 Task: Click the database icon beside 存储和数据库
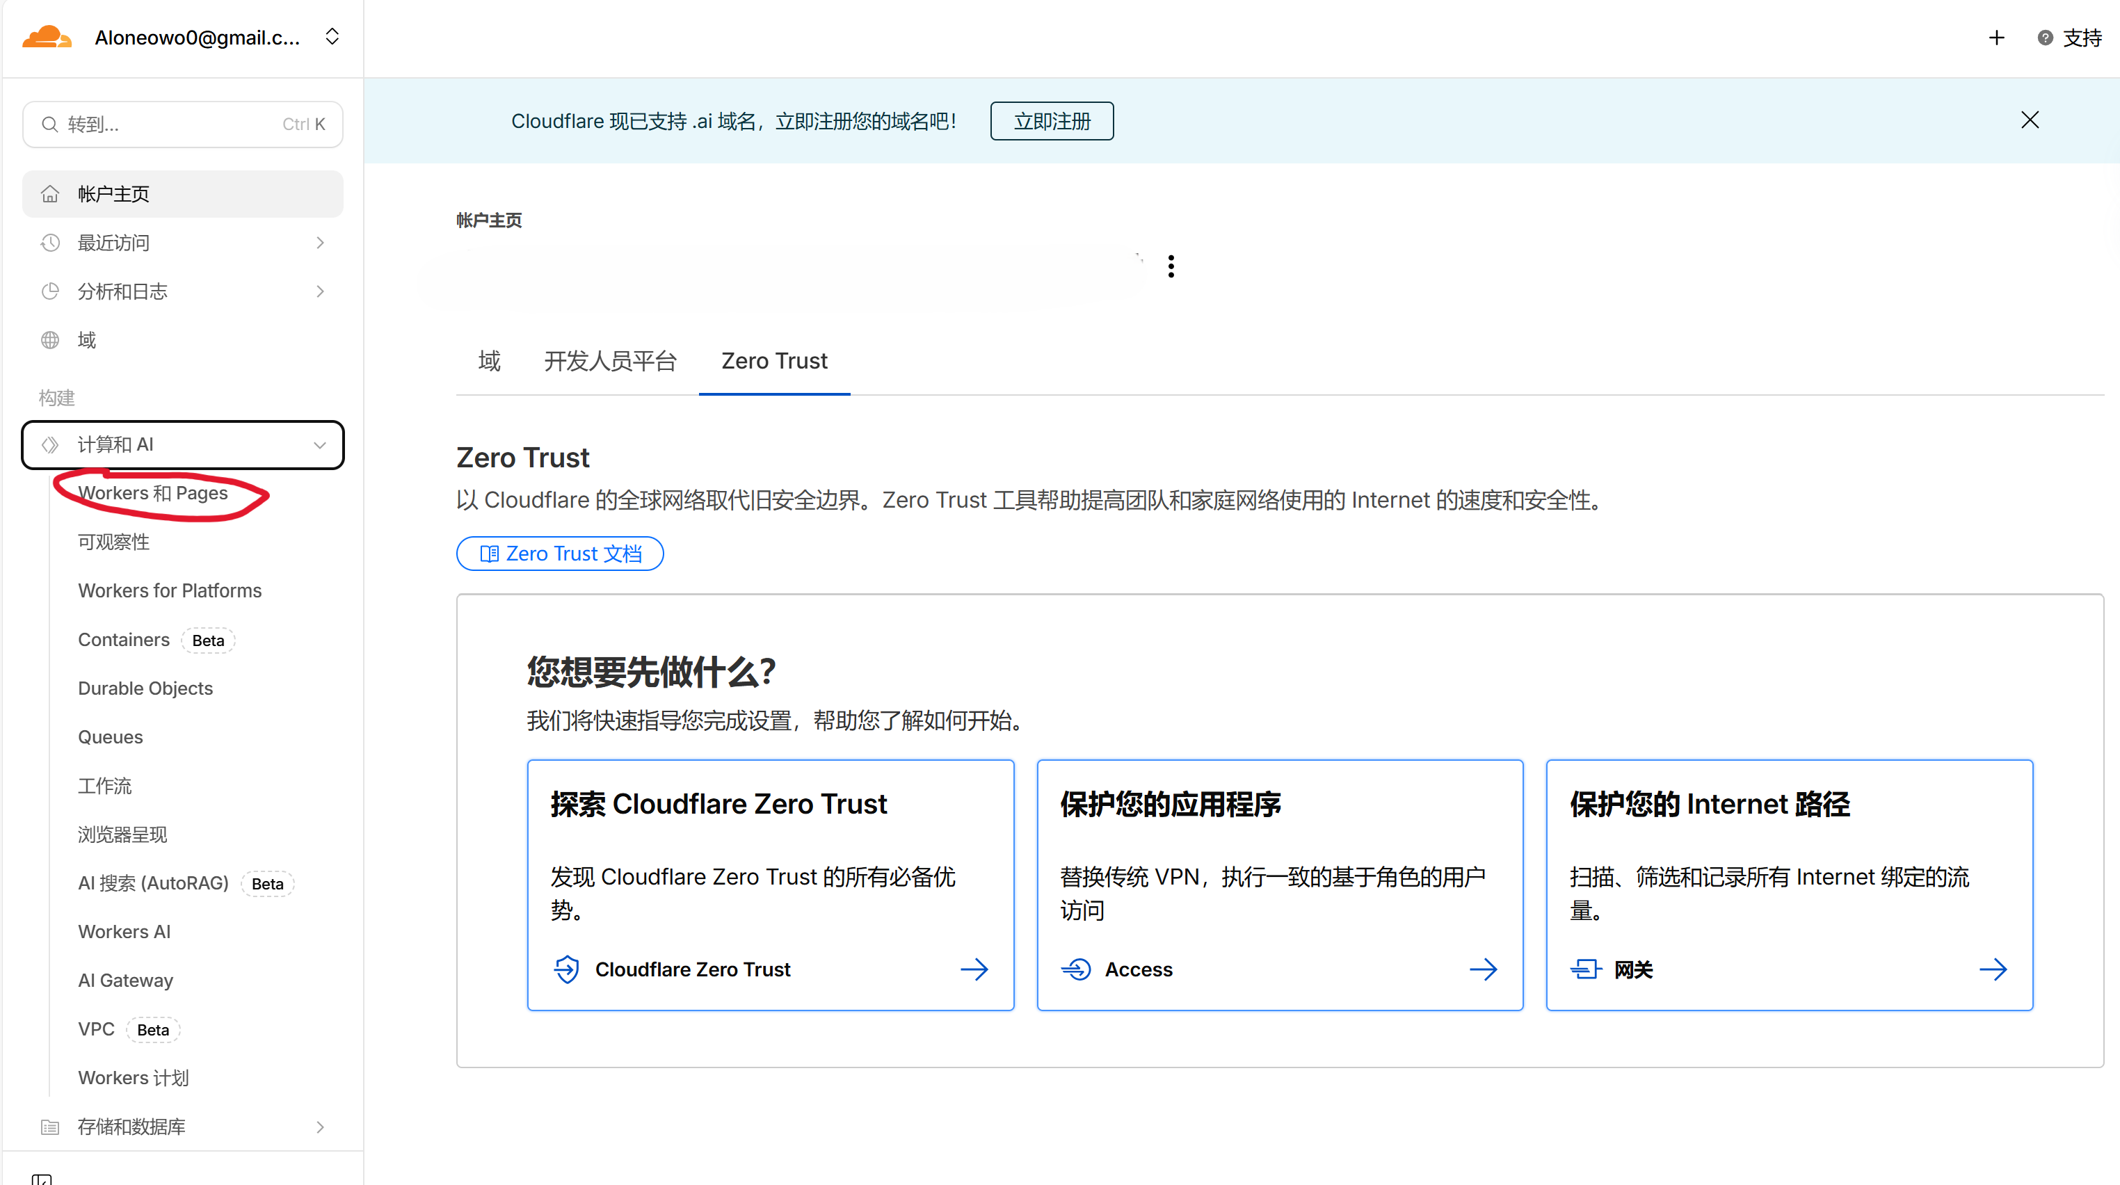(x=50, y=1127)
